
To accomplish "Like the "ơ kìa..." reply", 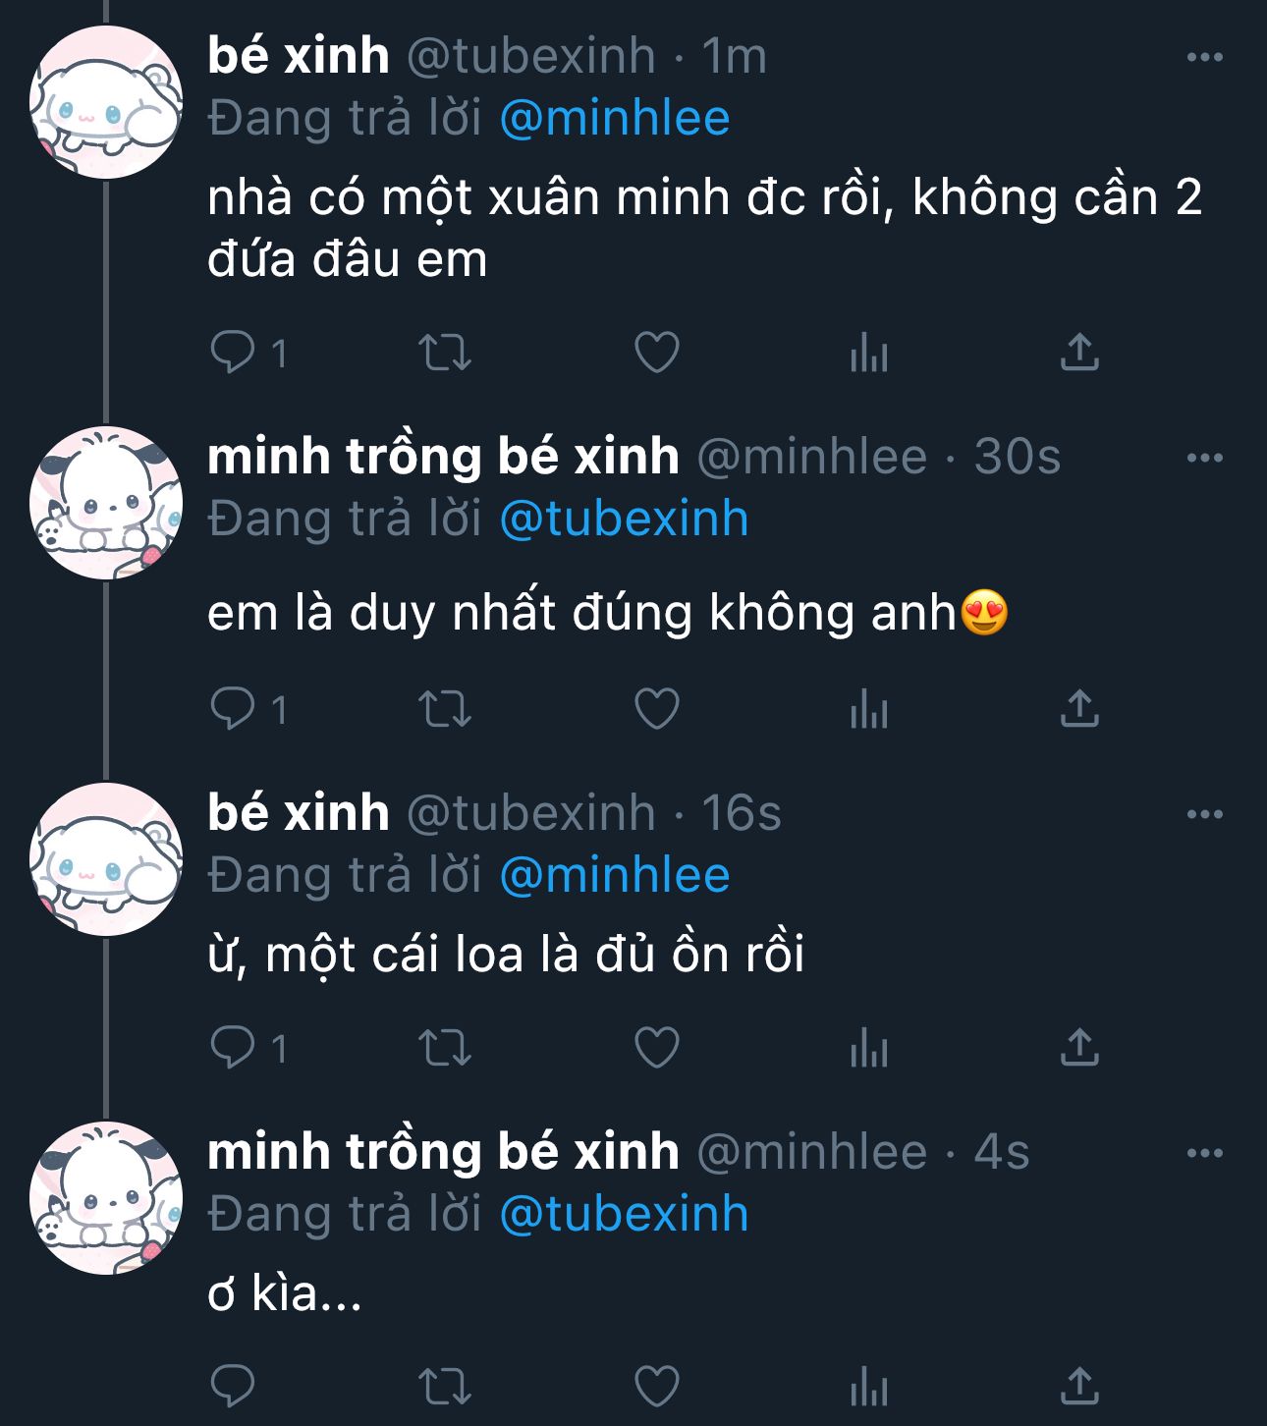I will 656,1387.
